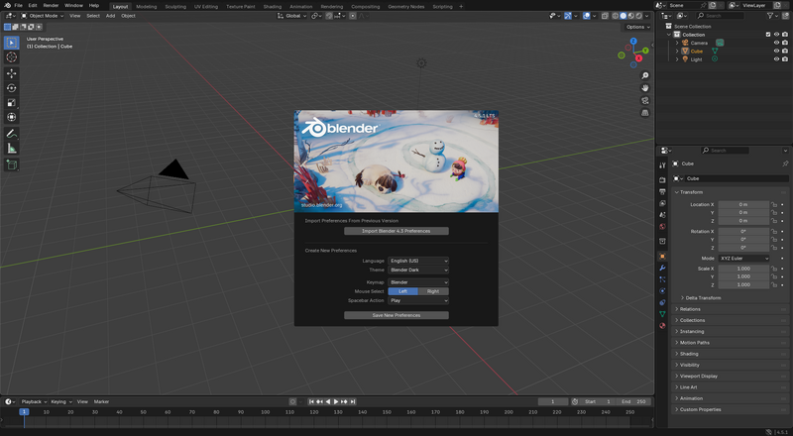Switch to the Sculpting workspace tab
This screenshot has height=436, width=793.
point(174,6)
